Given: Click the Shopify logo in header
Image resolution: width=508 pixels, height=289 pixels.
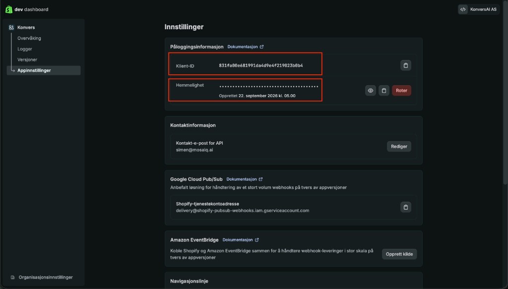Looking at the screenshot, I should point(9,9).
